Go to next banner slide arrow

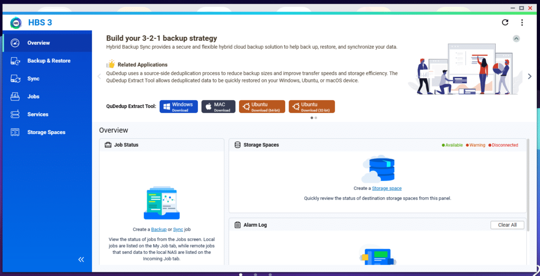[530, 76]
